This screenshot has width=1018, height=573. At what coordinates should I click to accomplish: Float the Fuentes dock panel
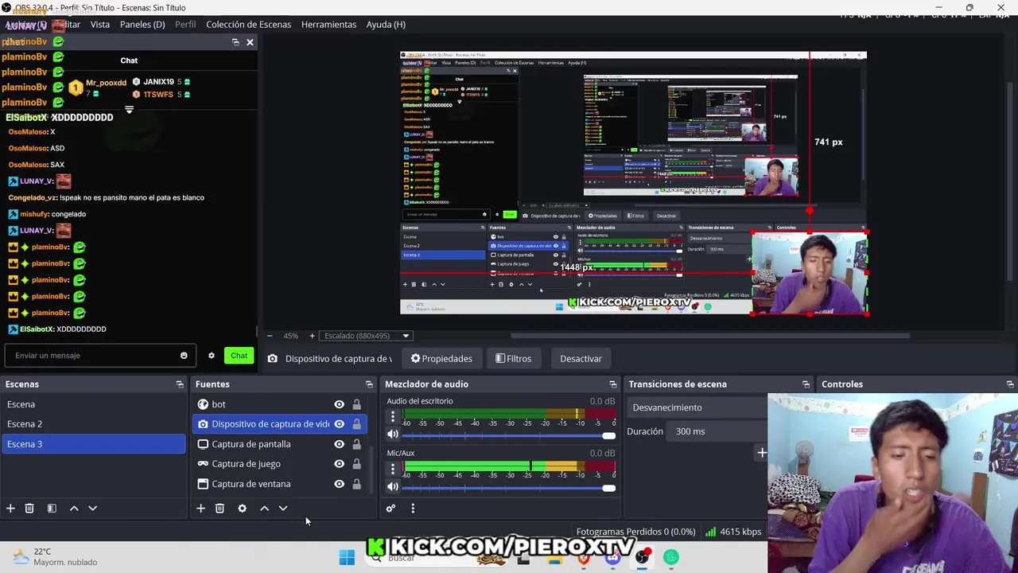[x=369, y=384]
